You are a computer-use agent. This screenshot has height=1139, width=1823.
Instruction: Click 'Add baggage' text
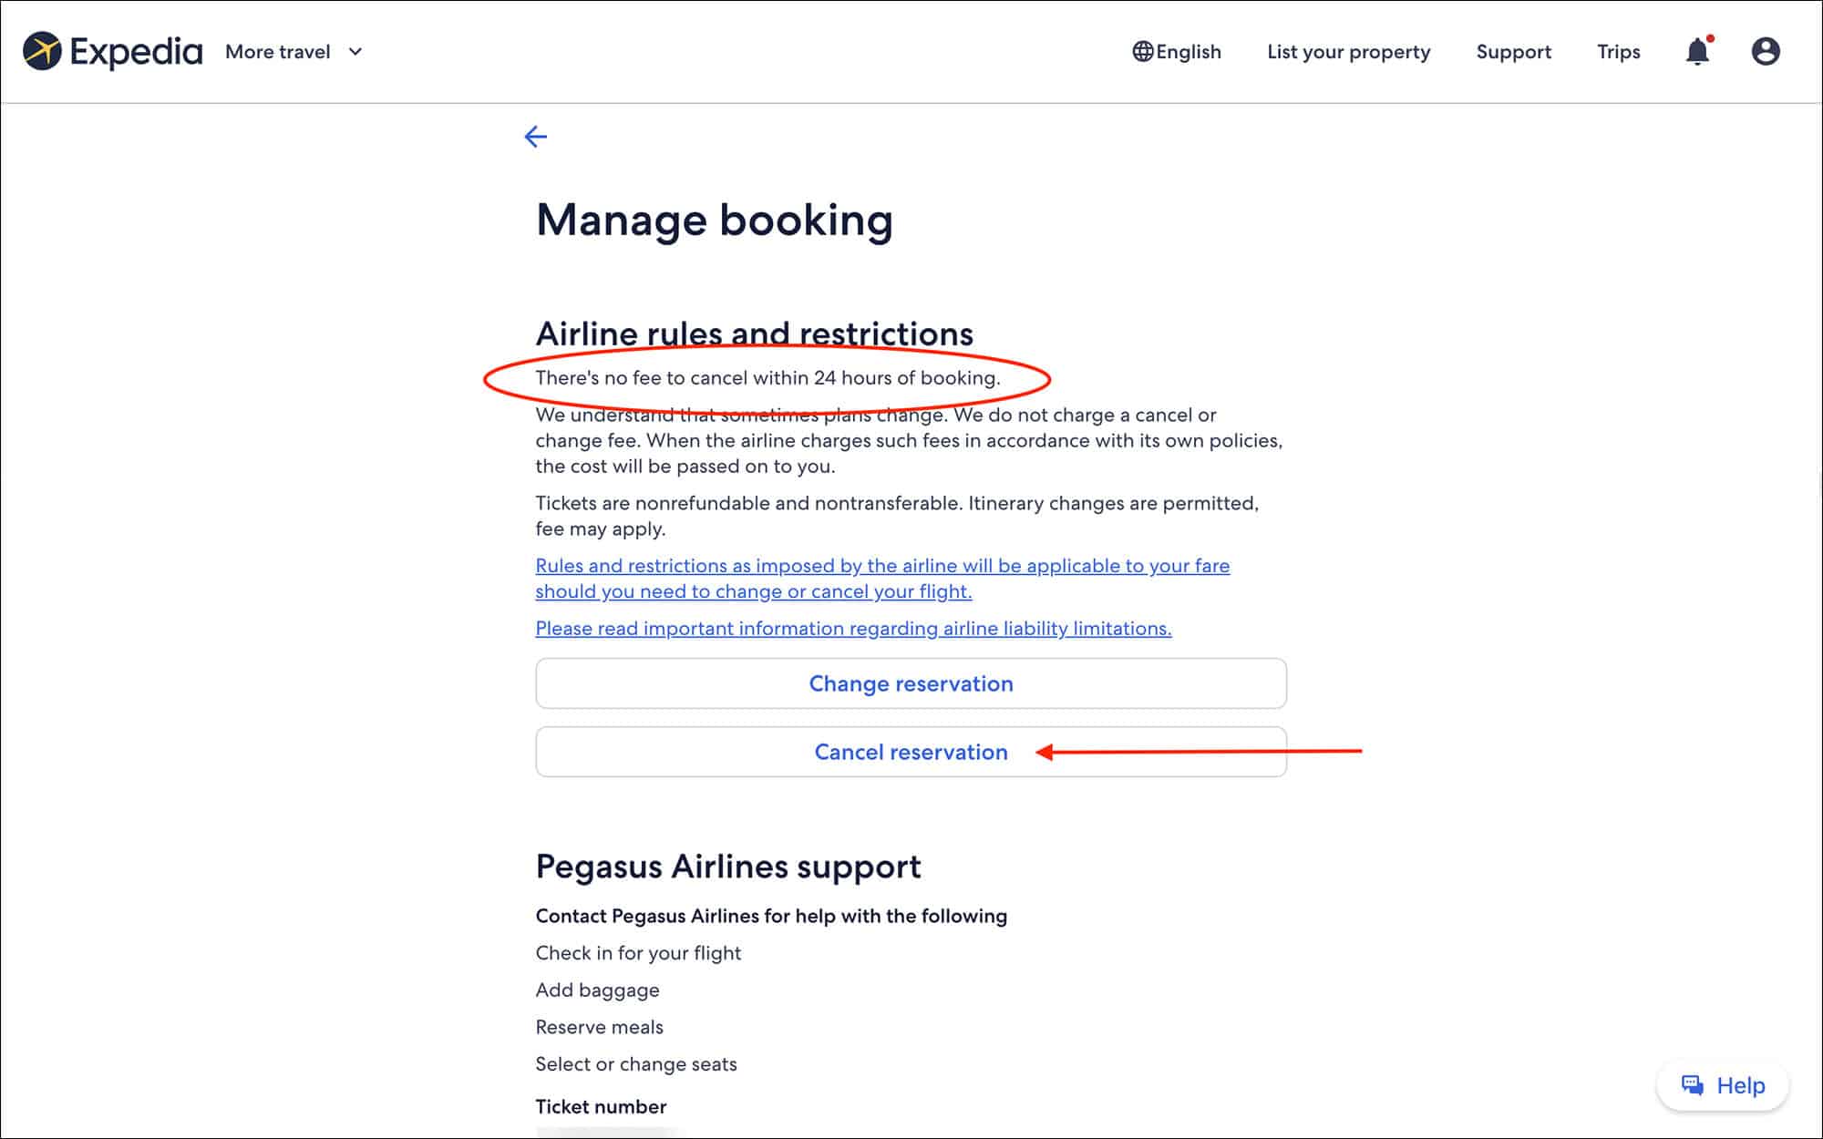(x=597, y=990)
